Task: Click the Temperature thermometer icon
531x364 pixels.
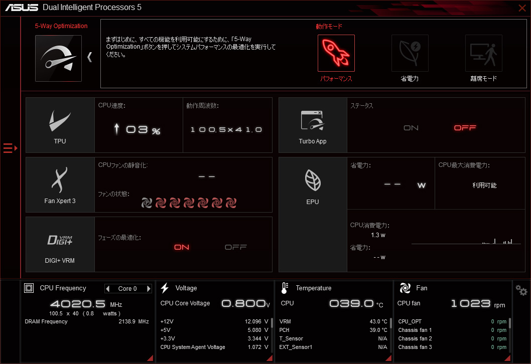Action: (x=285, y=288)
